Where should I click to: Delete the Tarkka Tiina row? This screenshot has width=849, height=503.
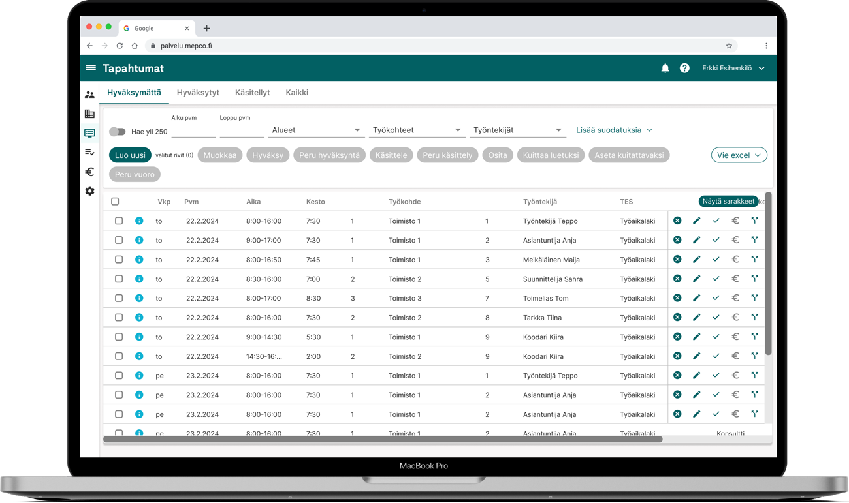tap(677, 318)
